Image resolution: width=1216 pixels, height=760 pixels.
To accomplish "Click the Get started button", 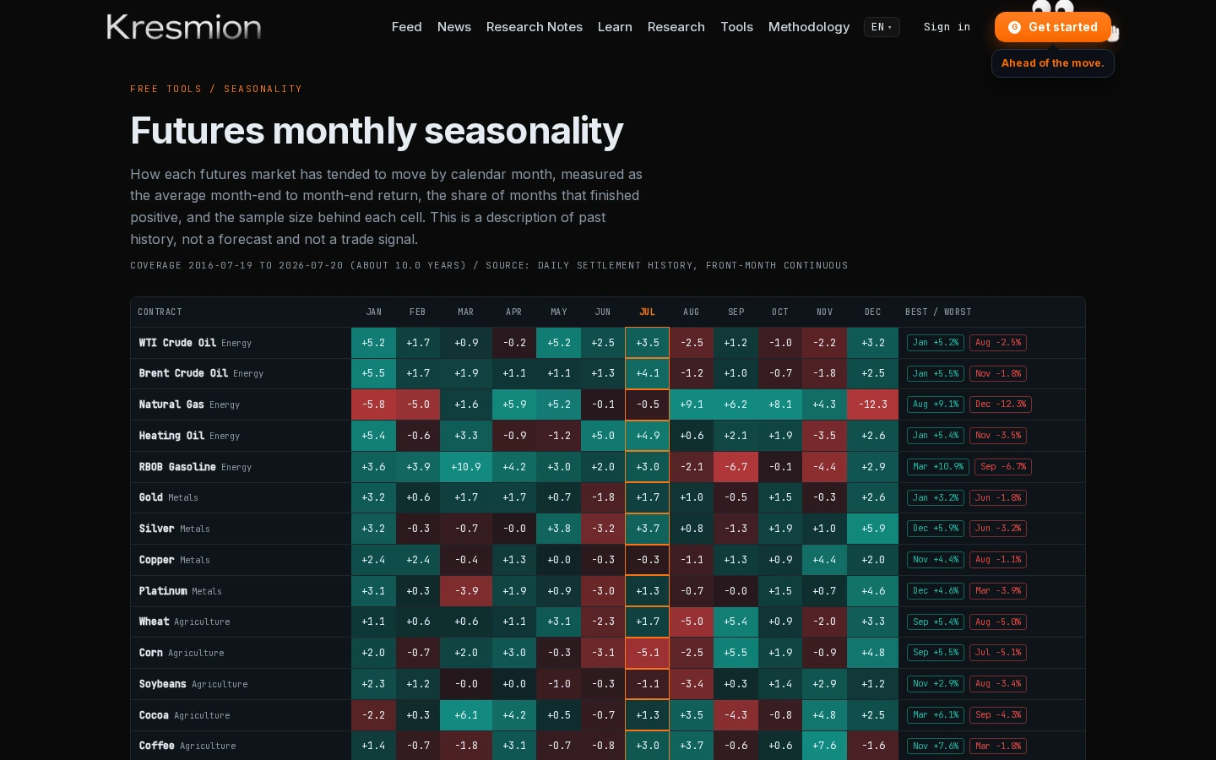I will pyautogui.click(x=1052, y=27).
